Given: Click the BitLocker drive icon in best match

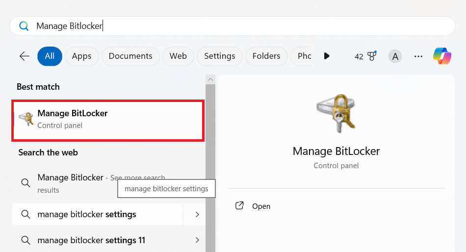Looking at the screenshot, I should tap(26, 119).
